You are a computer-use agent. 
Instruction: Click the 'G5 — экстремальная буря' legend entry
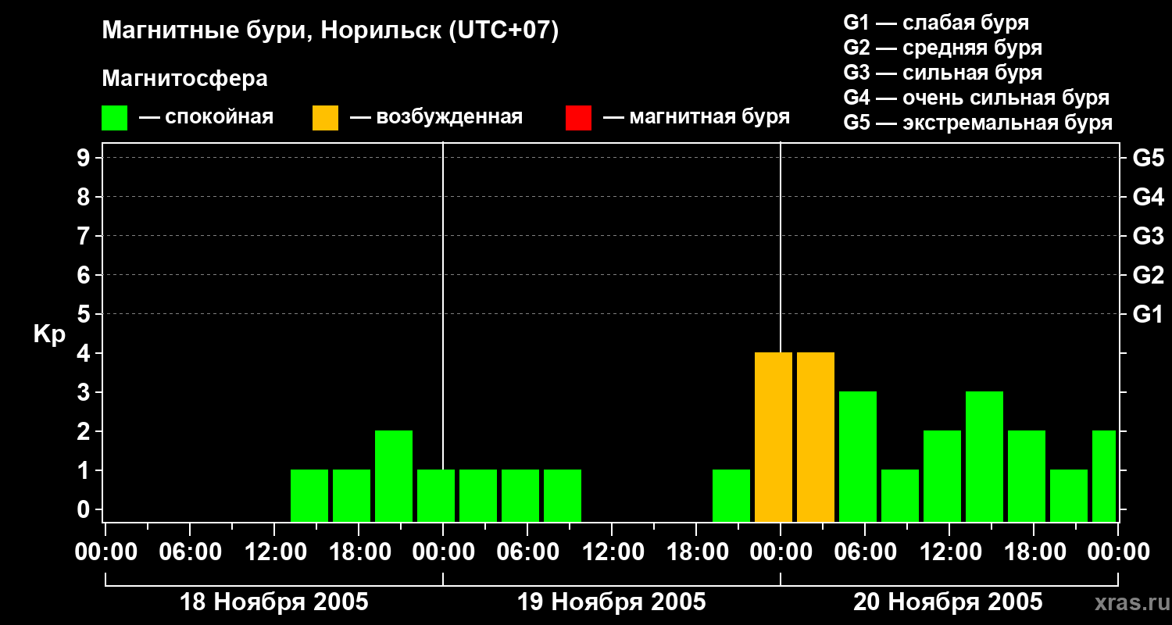point(977,123)
